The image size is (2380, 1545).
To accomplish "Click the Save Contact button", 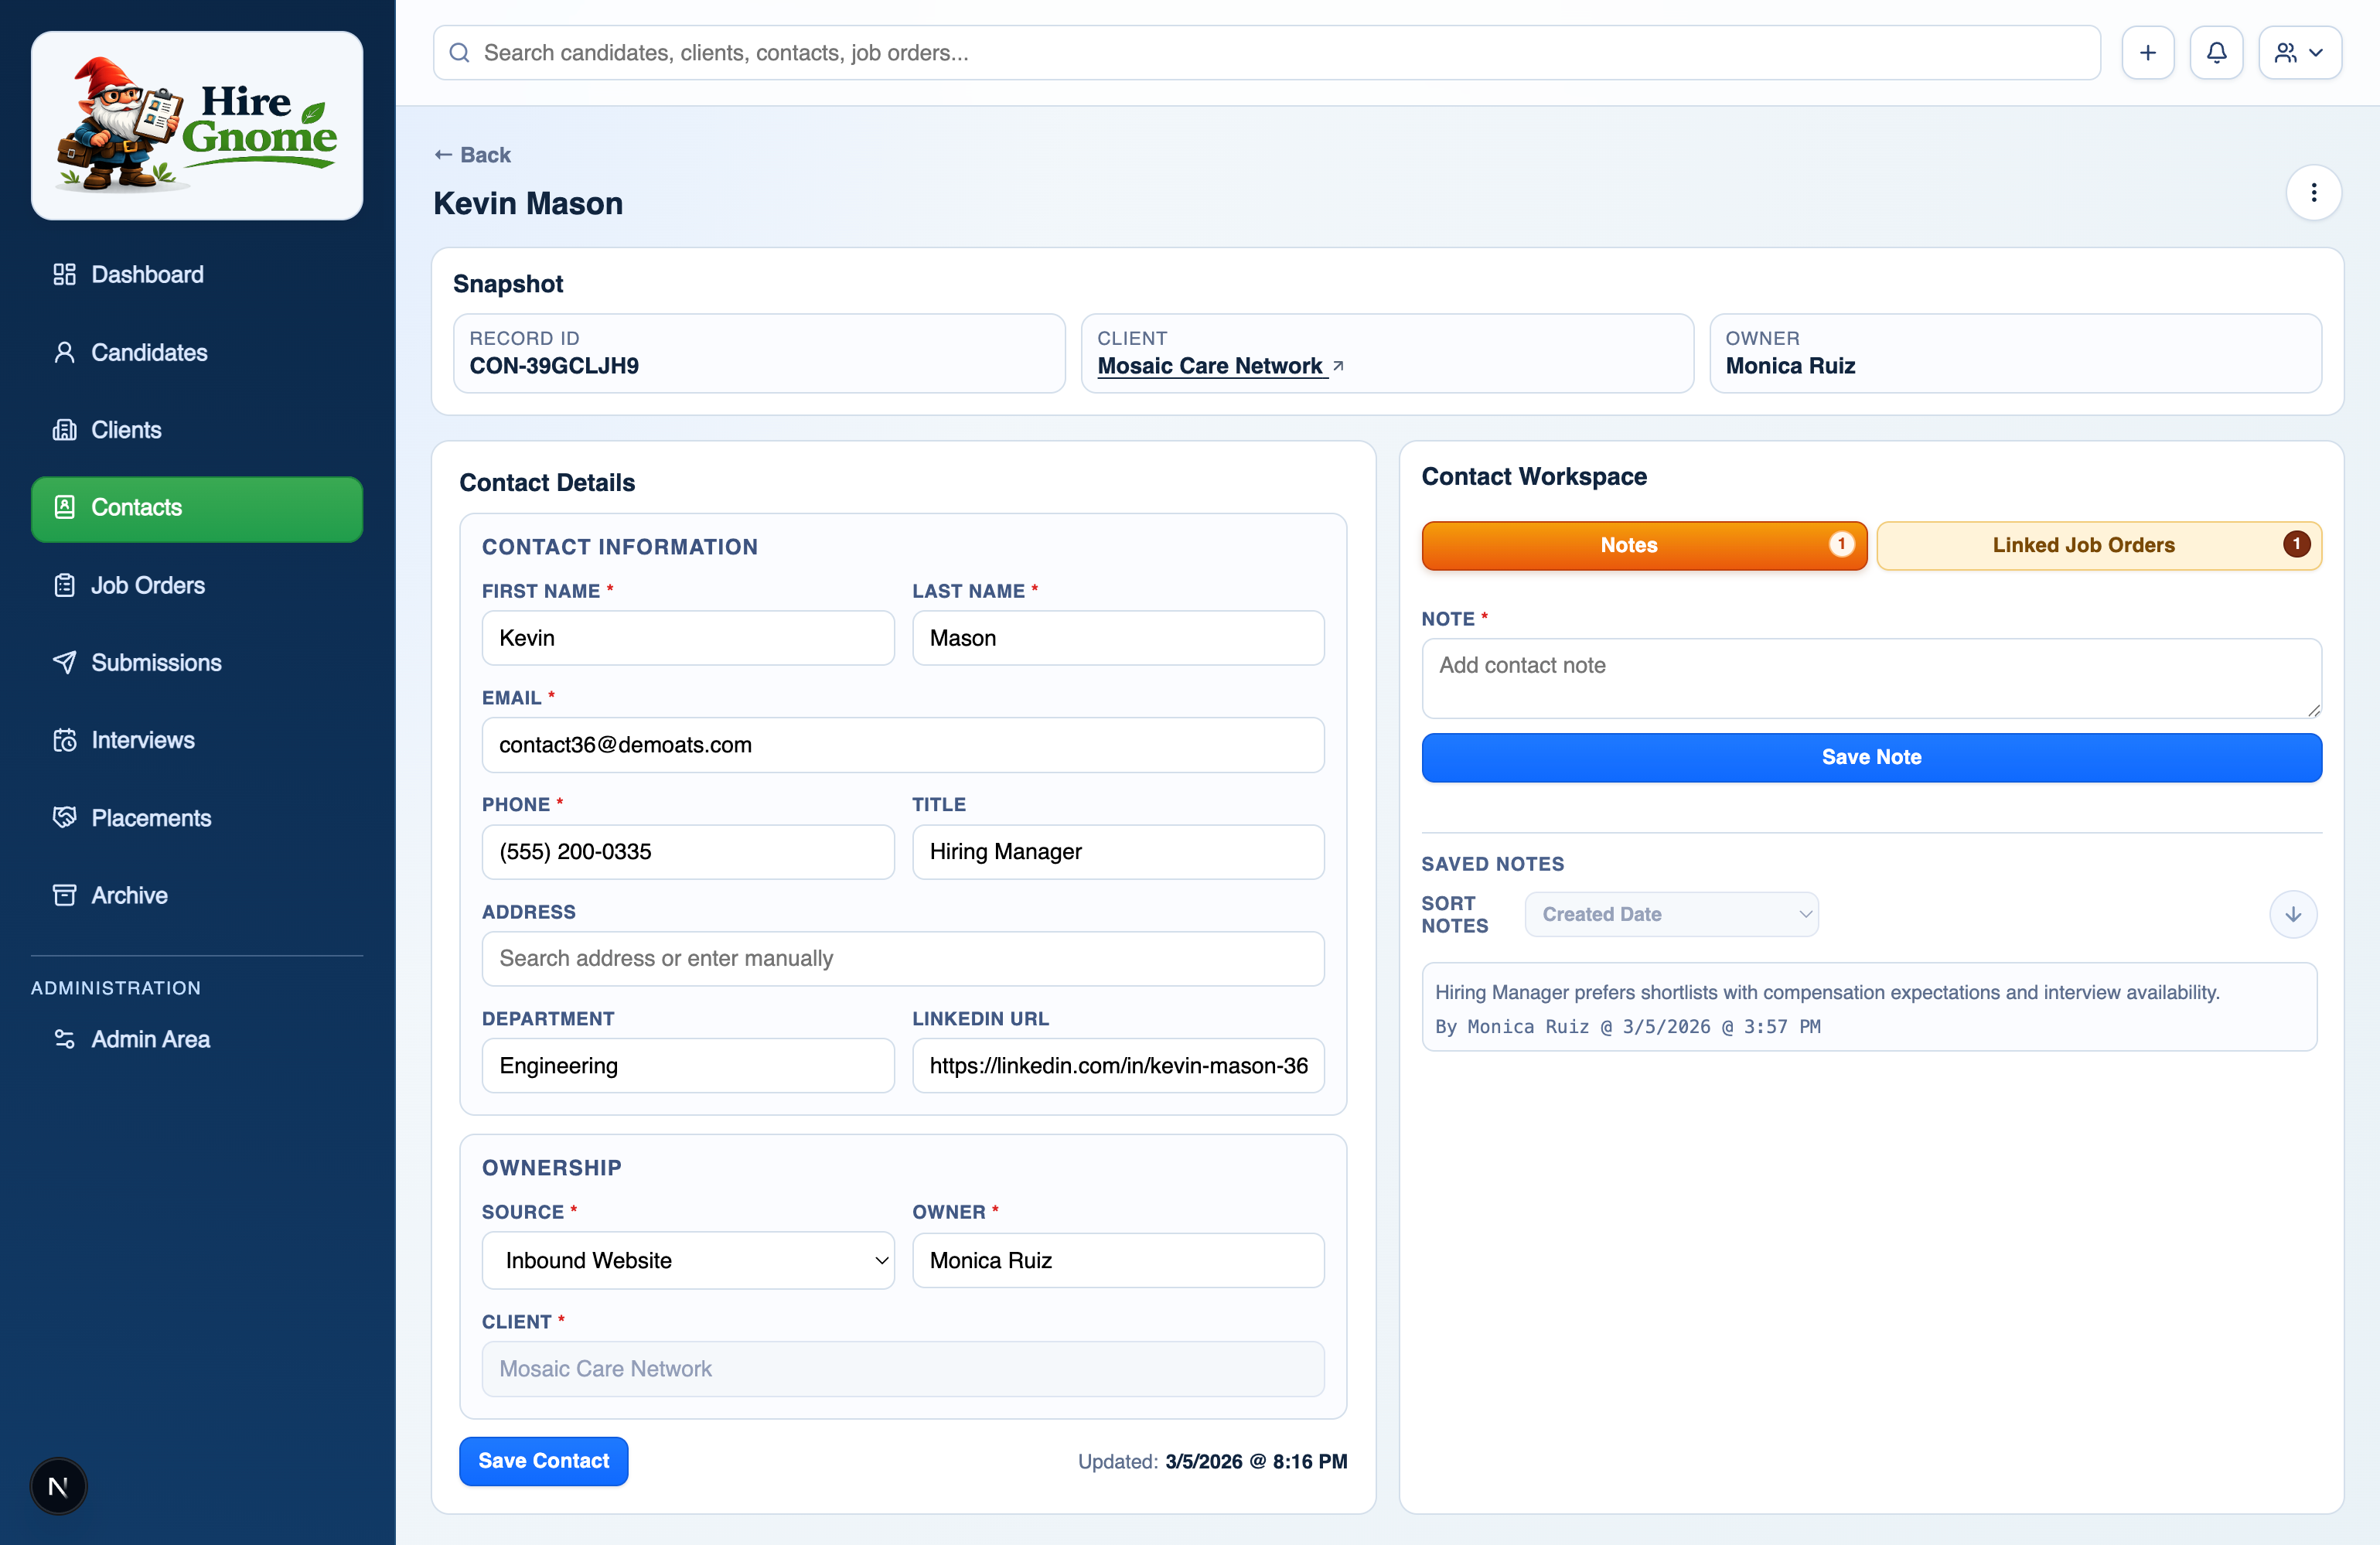I will click(x=543, y=1461).
